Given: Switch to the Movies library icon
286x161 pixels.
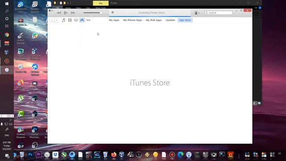Looking at the screenshot, I should pos(70,20).
